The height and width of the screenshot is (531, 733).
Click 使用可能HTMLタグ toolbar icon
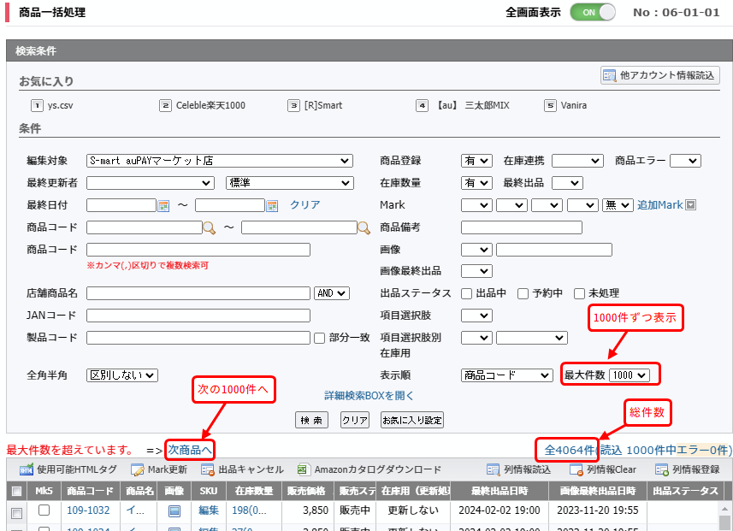pyautogui.click(x=27, y=469)
